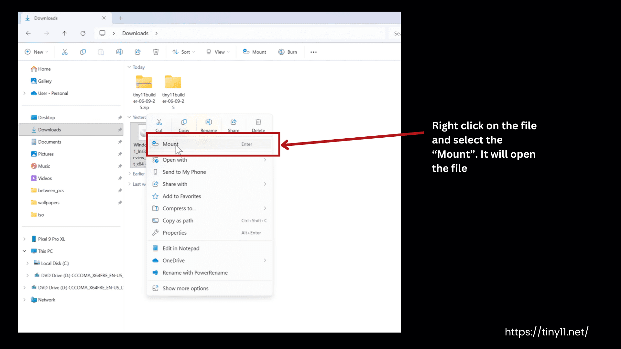Unpin Desktop from the sidebar
The width and height of the screenshot is (621, 349).
pos(120,117)
